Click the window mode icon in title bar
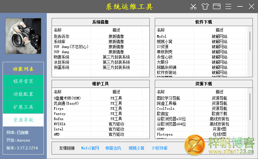Screen dimensions: 258x159 [217, 6]
